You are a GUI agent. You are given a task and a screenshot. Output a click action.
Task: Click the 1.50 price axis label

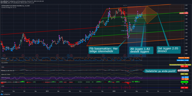coord(186,29)
